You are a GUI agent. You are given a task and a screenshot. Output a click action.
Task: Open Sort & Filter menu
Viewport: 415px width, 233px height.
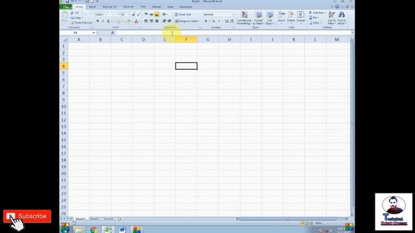point(331,18)
